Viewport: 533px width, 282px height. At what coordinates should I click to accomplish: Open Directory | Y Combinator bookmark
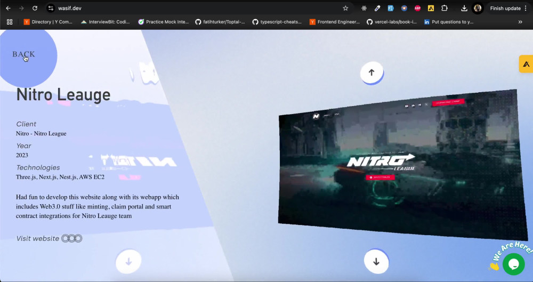coord(48,22)
